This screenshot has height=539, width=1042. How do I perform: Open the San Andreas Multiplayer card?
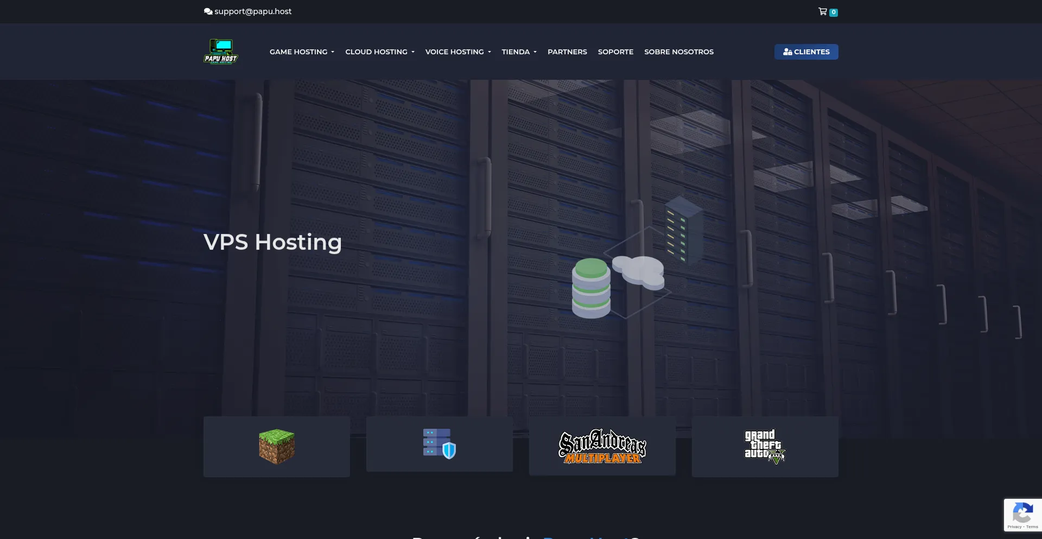[602, 446]
